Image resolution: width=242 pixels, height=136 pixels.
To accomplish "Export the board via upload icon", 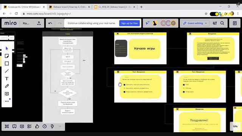I will [x=39, y=23].
